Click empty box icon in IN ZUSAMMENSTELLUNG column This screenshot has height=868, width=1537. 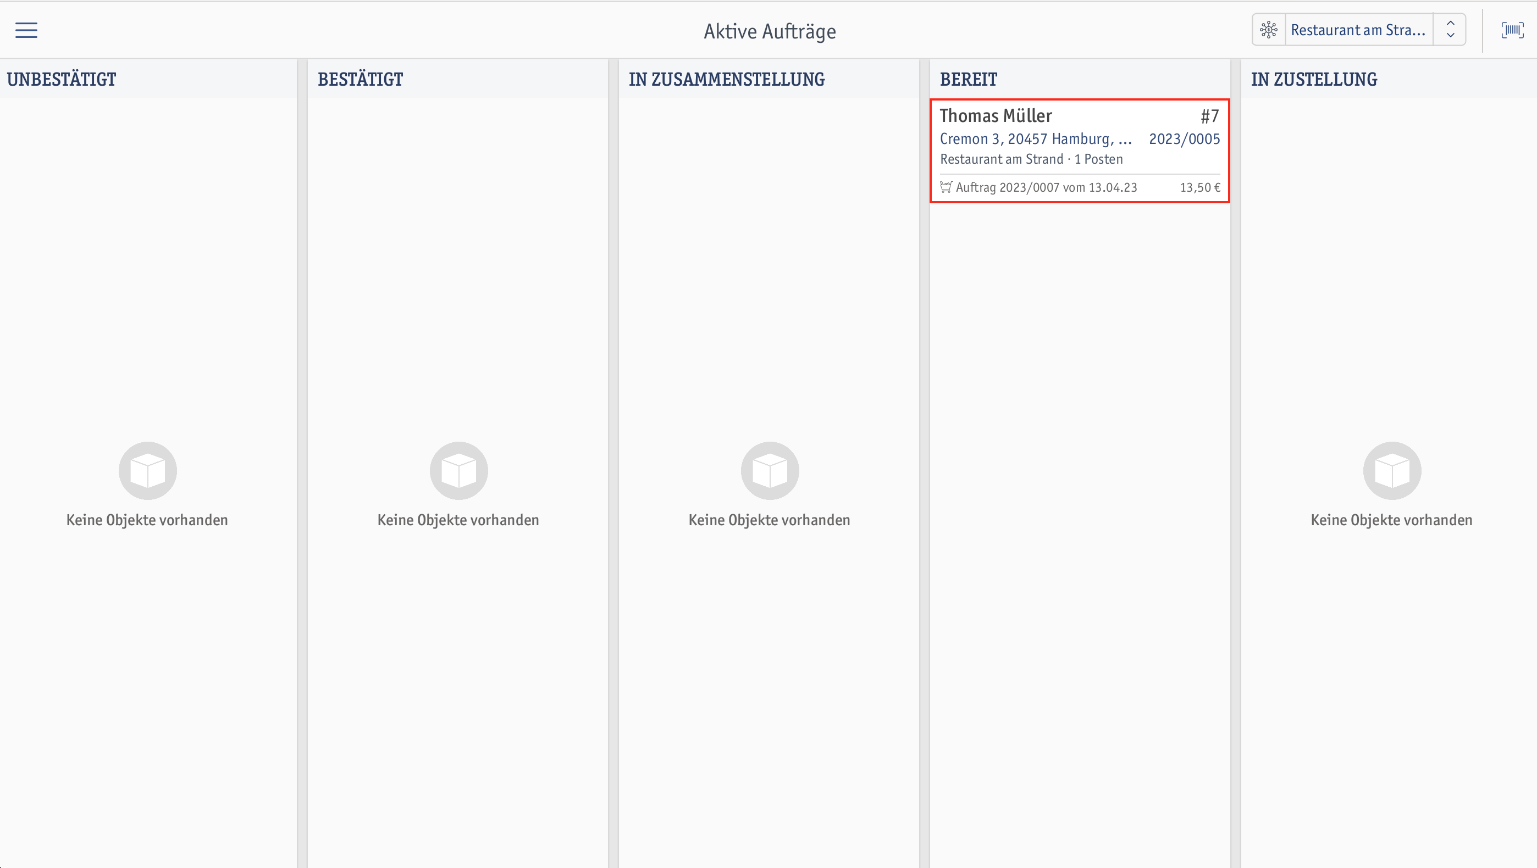[770, 470]
